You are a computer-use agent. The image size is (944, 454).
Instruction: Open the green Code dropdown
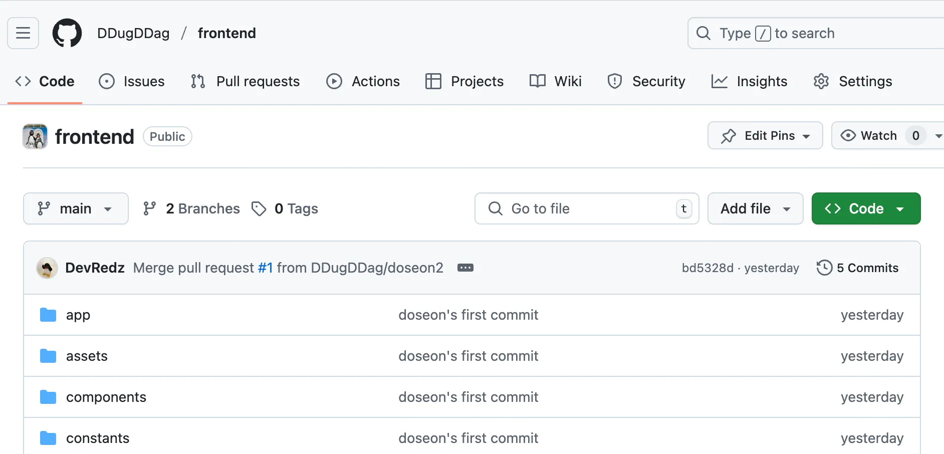866,208
